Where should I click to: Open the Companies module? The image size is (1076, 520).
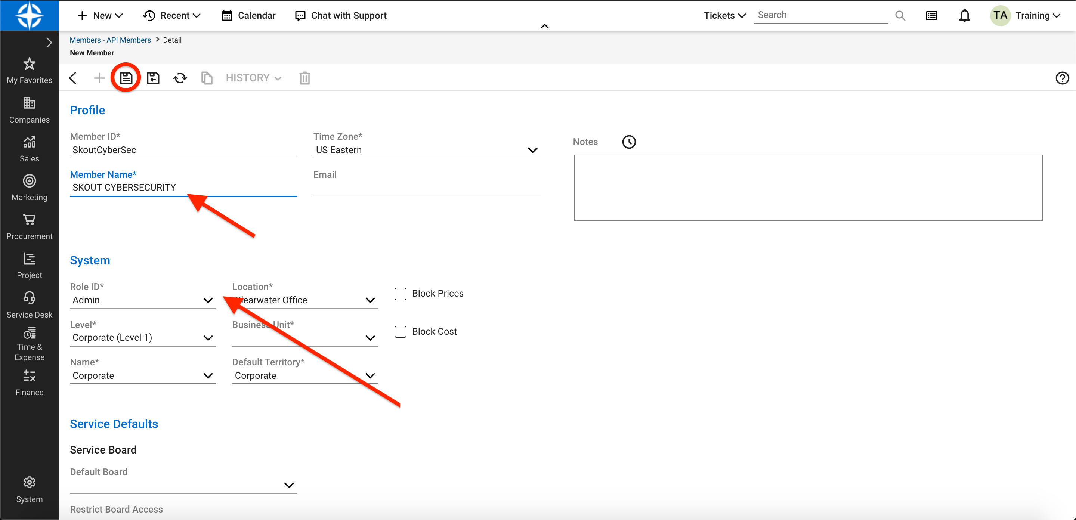pos(29,110)
